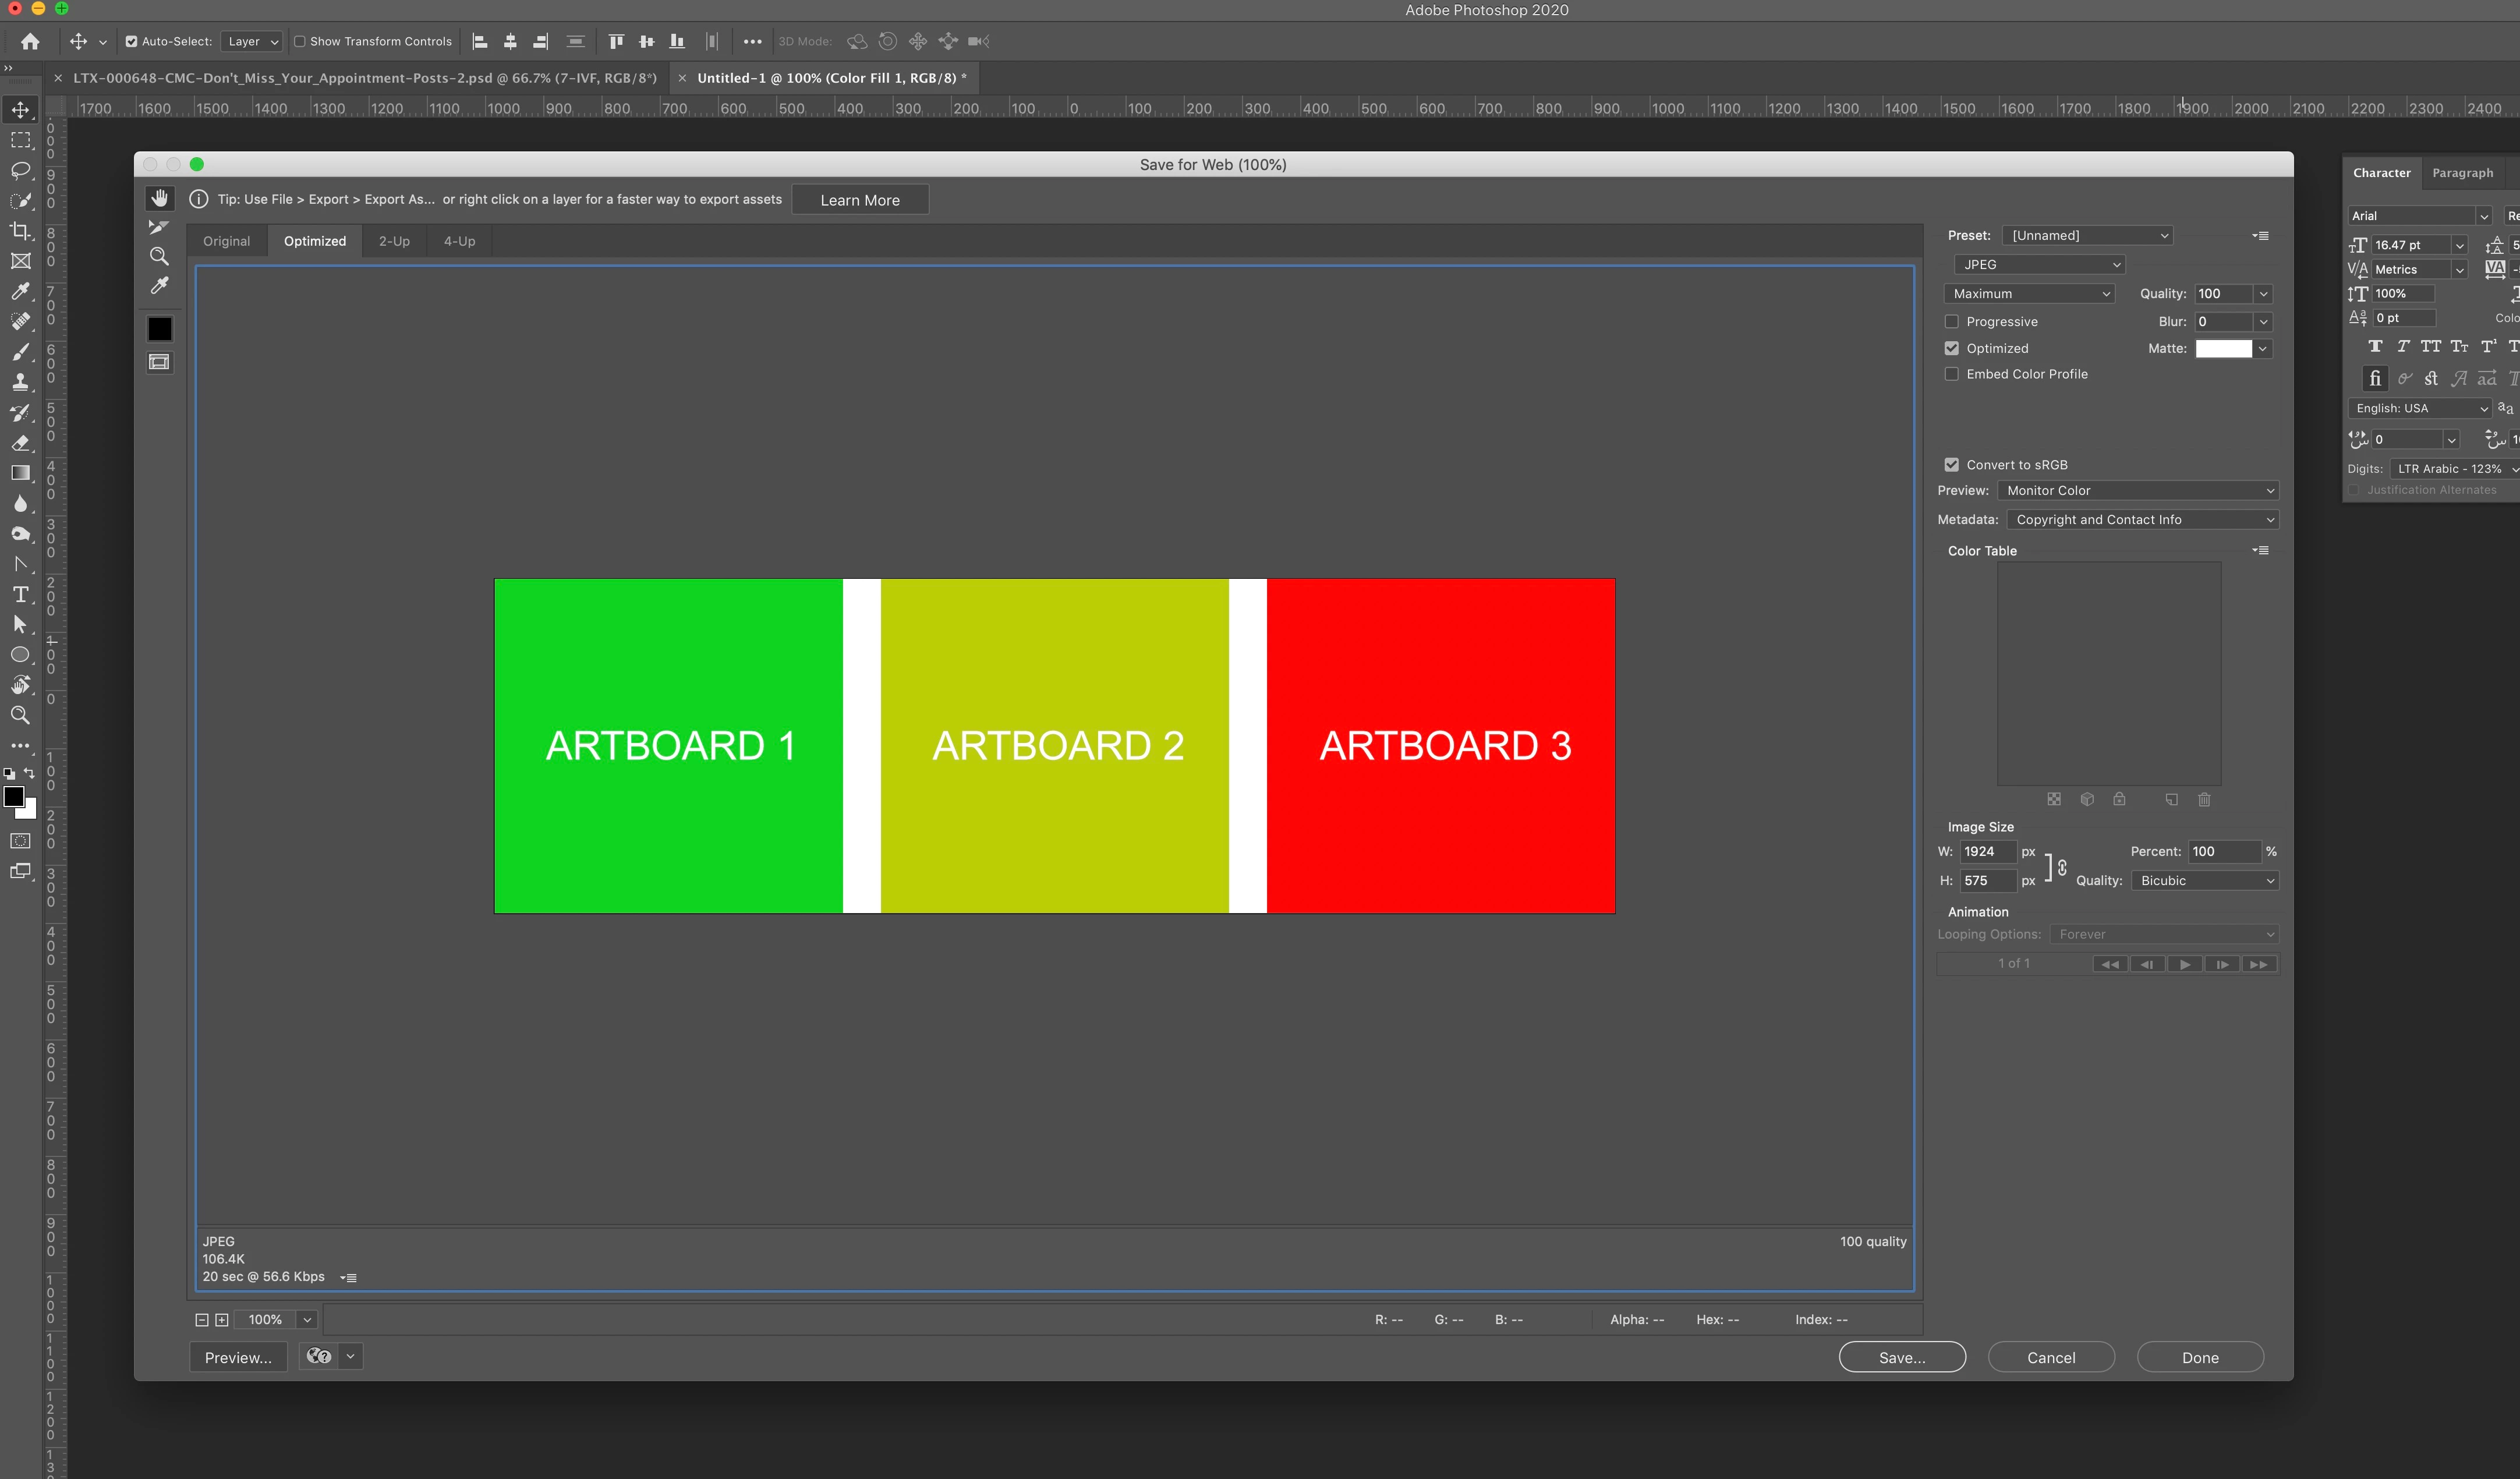Select the Eyedropper tool in dialog toolbar

coord(159,286)
